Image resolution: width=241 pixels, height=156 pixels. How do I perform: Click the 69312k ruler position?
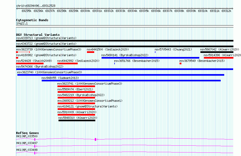coord(226,11)
